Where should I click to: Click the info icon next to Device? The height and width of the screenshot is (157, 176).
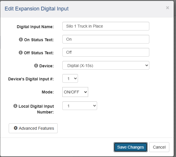tap(36, 66)
